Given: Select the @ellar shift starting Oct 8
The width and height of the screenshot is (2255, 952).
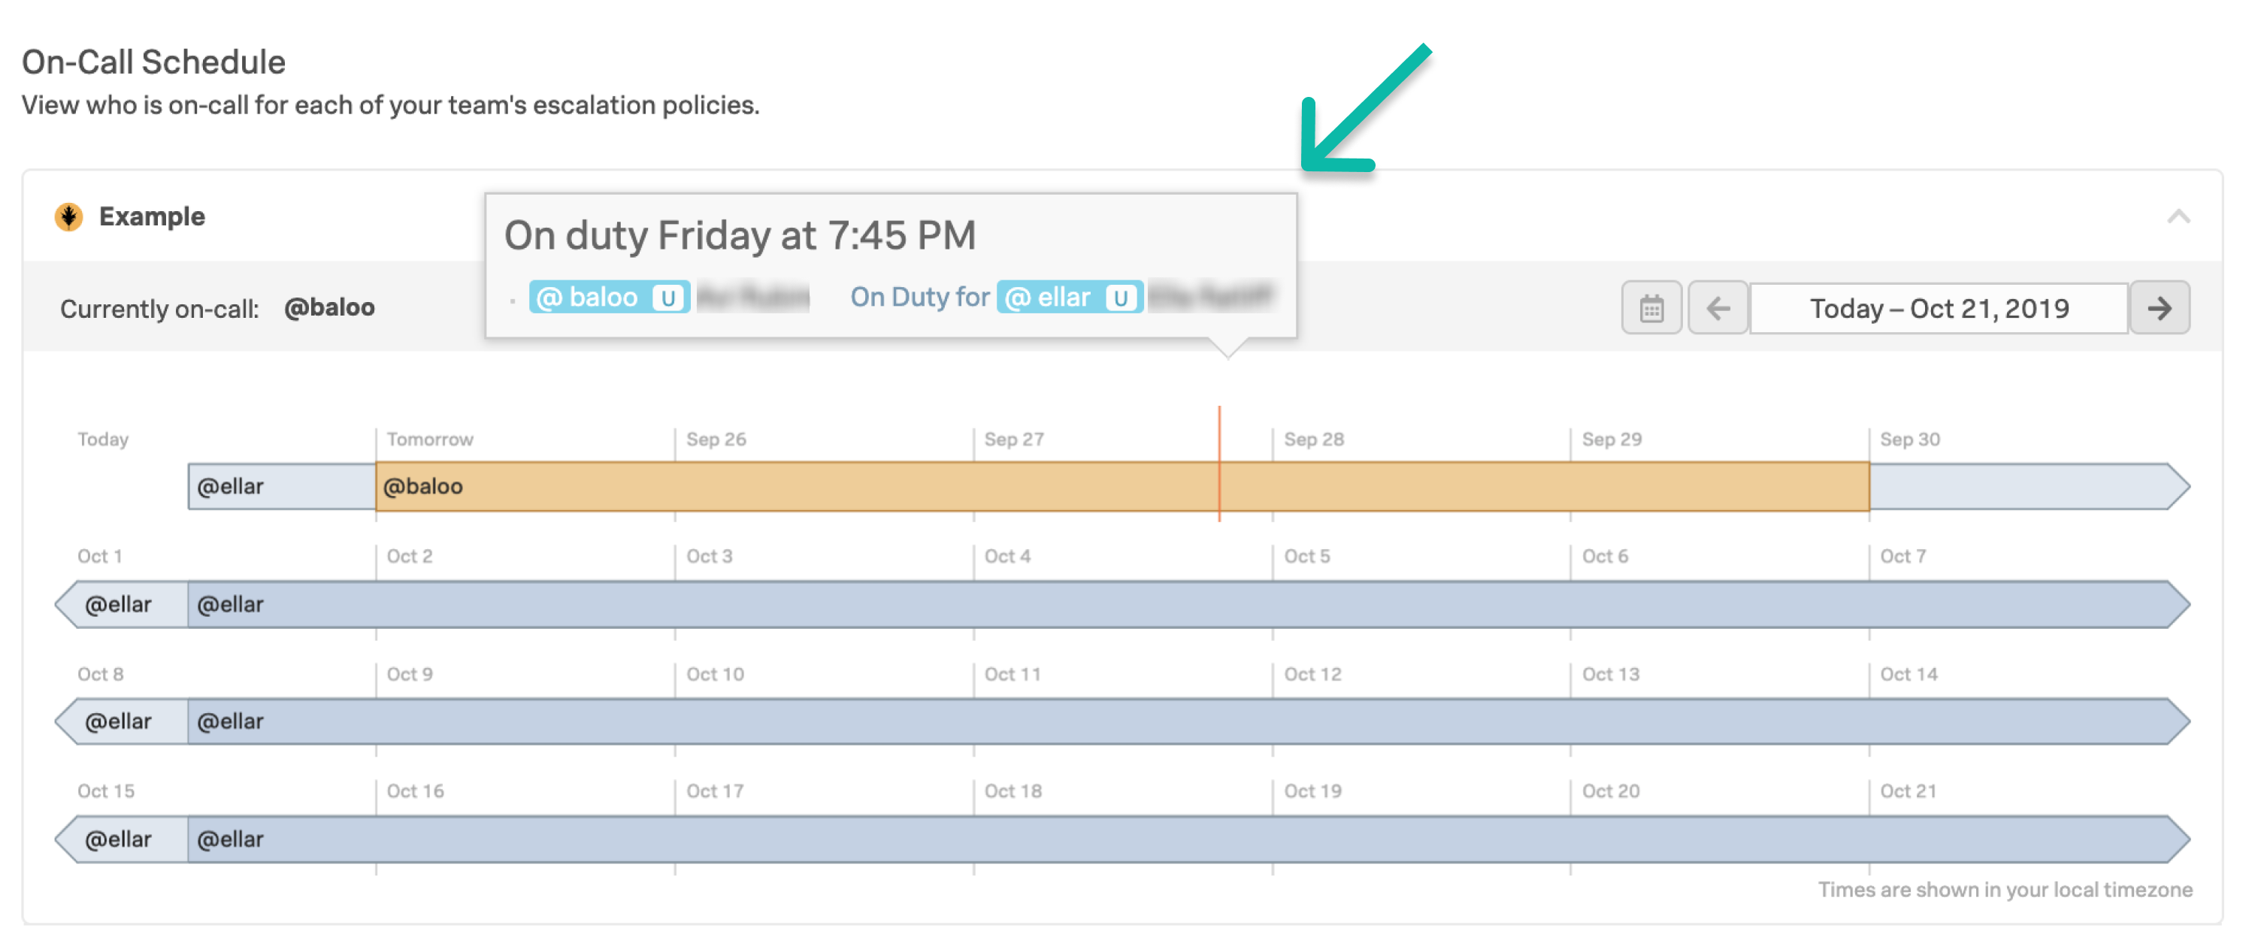Looking at the screenshot, I should pos(1189,722).
